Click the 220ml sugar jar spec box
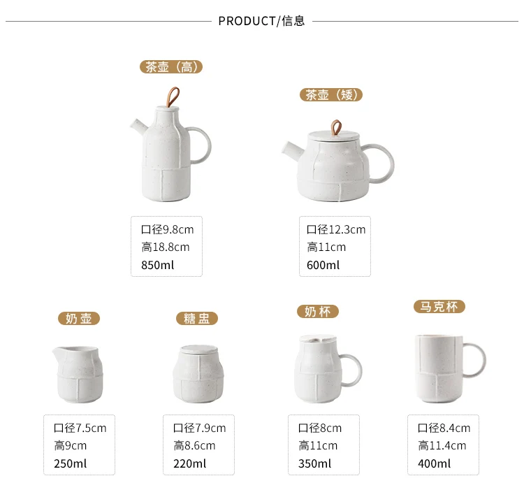The height and width of the screenshot is (490, 524). tap(198, 445)
